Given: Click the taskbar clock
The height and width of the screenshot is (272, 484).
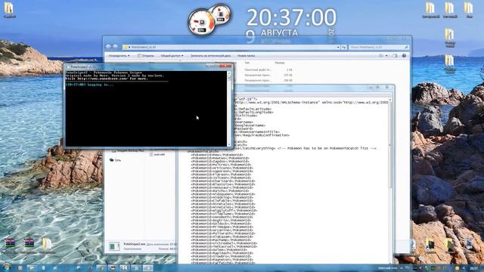Looking at the screenshot, I should pyautogui.click(x=473, y=268).
